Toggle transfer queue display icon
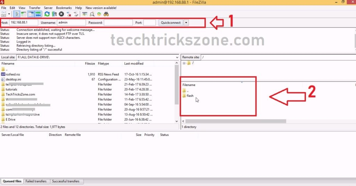Image resolution: width=356 pixels, height=186 pixels. [38, 14]
